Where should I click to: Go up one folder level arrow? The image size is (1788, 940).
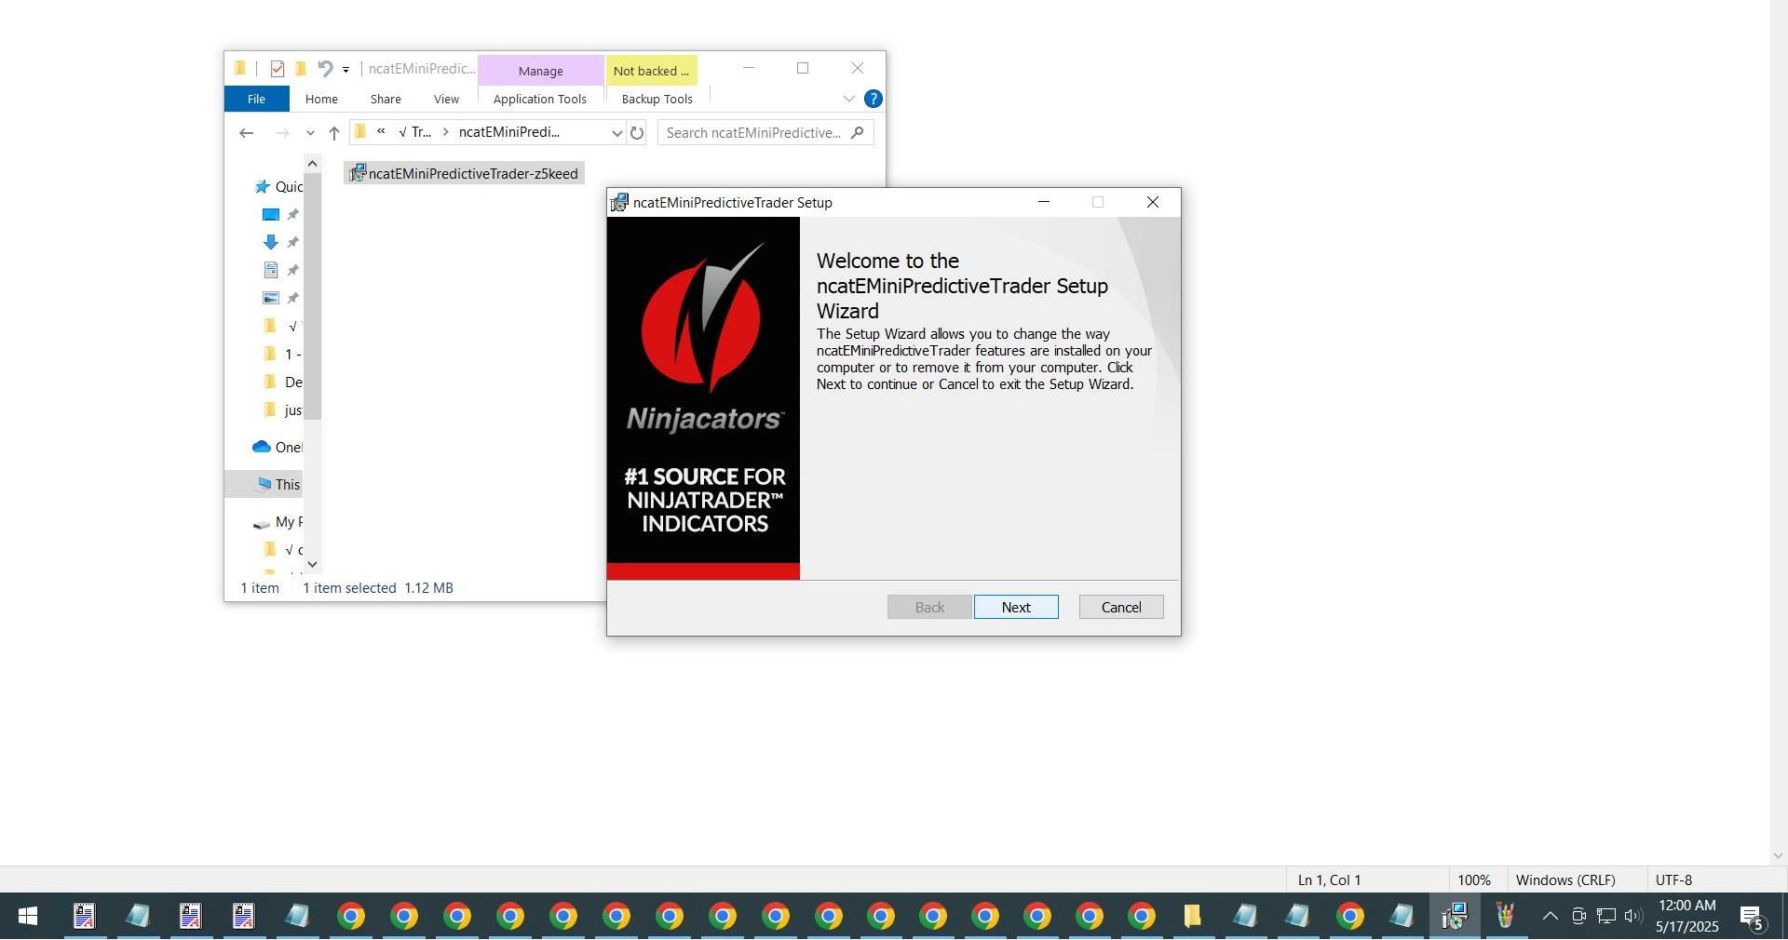point(333,133)
